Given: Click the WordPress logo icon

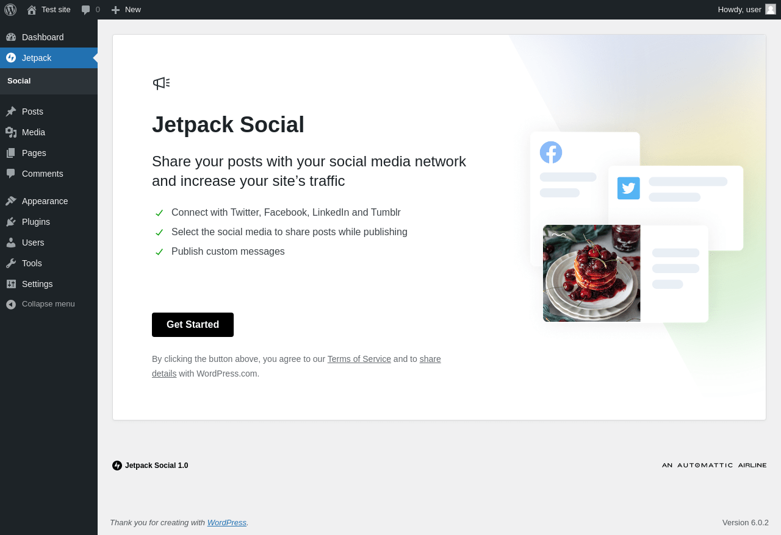Looking at the screenshot, I should [x=10, y=10].
